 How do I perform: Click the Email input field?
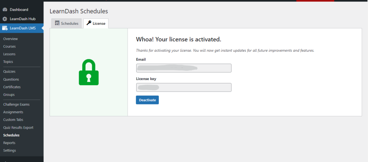point(184,68)
